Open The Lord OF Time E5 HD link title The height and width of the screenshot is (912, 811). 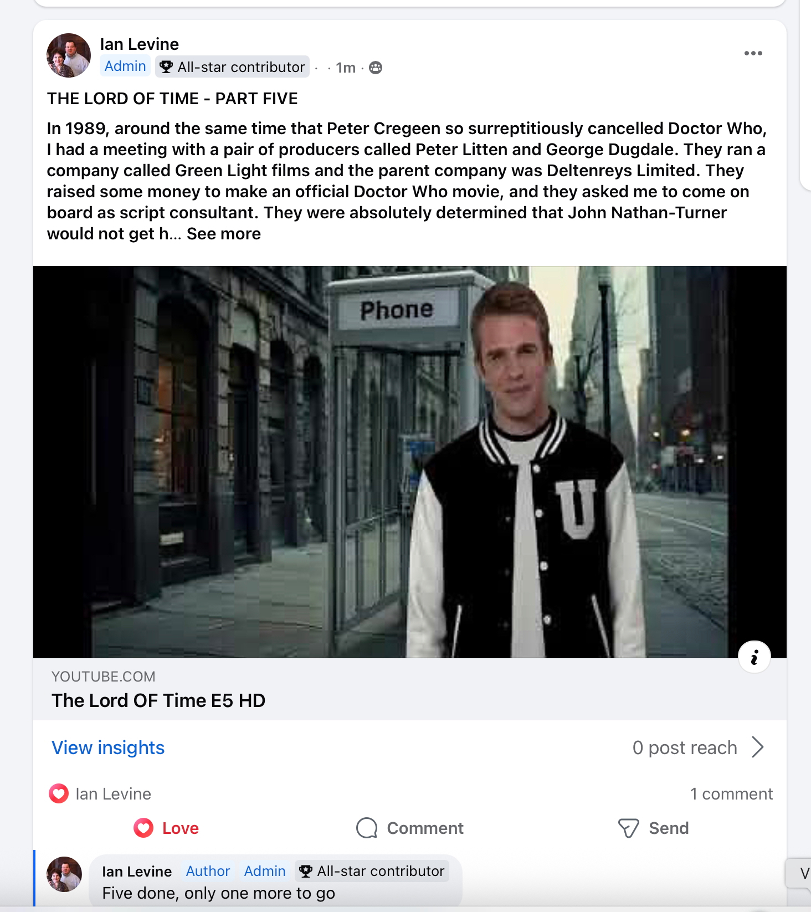[x=158, y=700]
